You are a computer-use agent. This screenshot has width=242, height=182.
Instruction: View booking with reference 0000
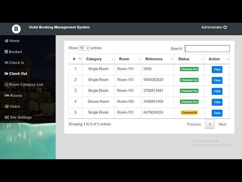tap(217, 69)
